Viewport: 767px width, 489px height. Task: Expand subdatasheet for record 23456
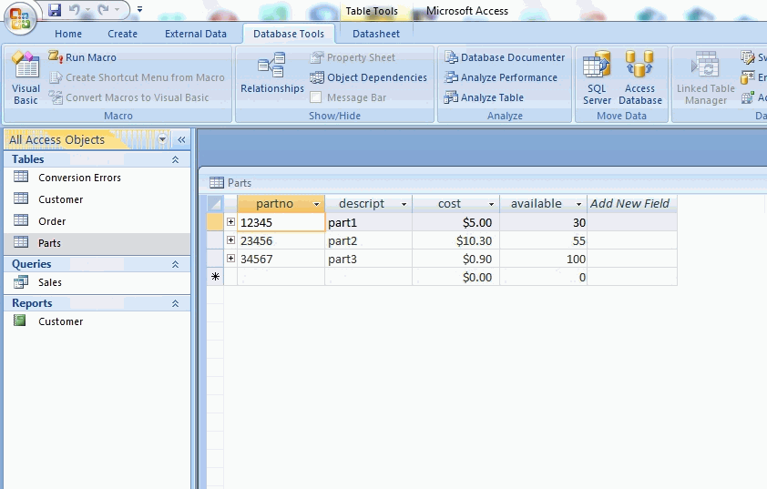[x=230, y=240]
